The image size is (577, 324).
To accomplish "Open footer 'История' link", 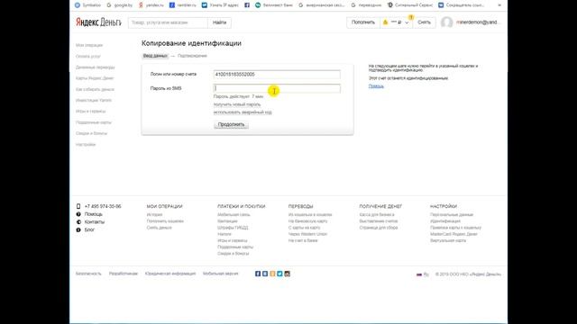I will 154,214.
